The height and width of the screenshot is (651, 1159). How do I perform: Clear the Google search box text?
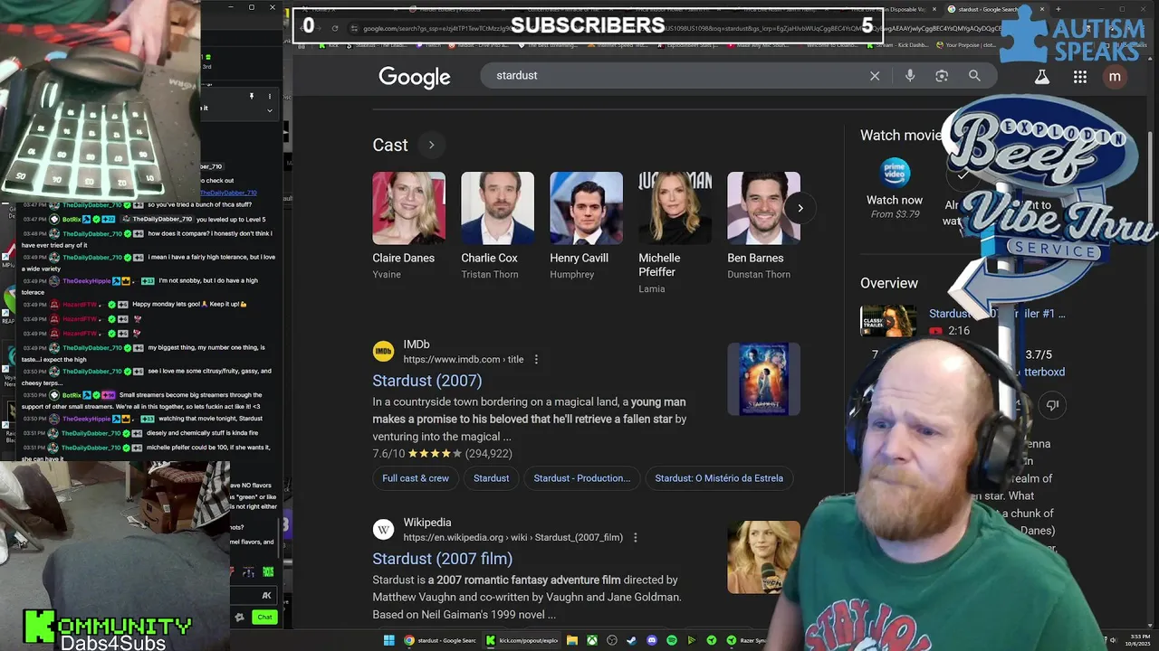(875, 76)
